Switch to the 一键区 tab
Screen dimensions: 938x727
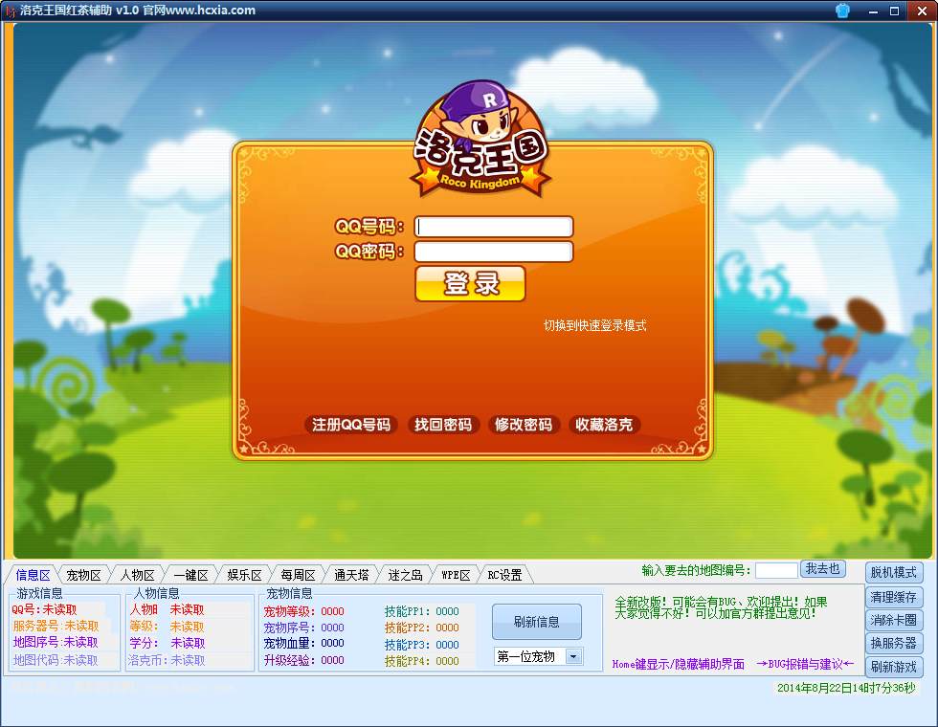tap(190, 575)
